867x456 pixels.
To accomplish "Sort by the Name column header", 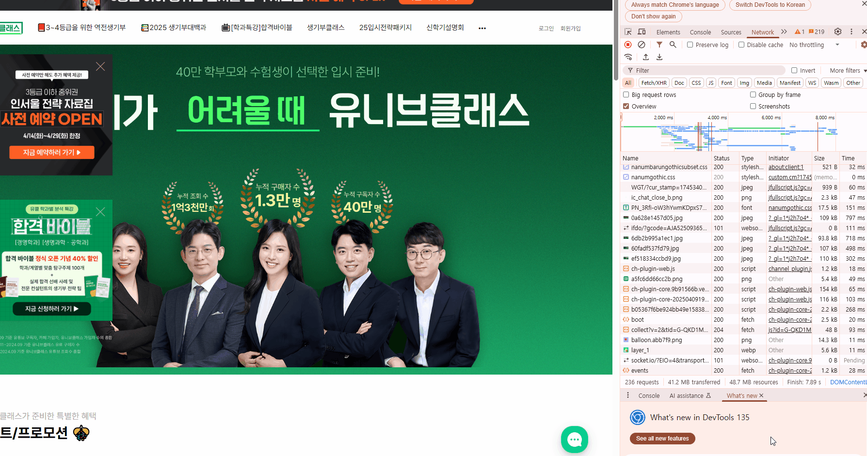I will click(666, 158).
